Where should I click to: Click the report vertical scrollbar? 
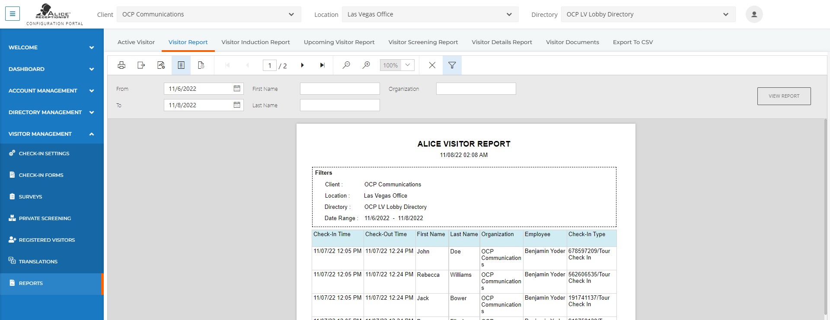tap(827, 216)
